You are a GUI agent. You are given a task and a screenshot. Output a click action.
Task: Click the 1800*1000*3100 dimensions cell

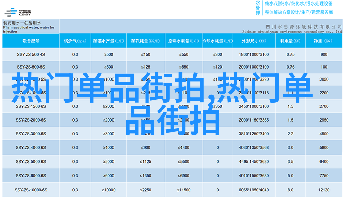tap(254, 54)
